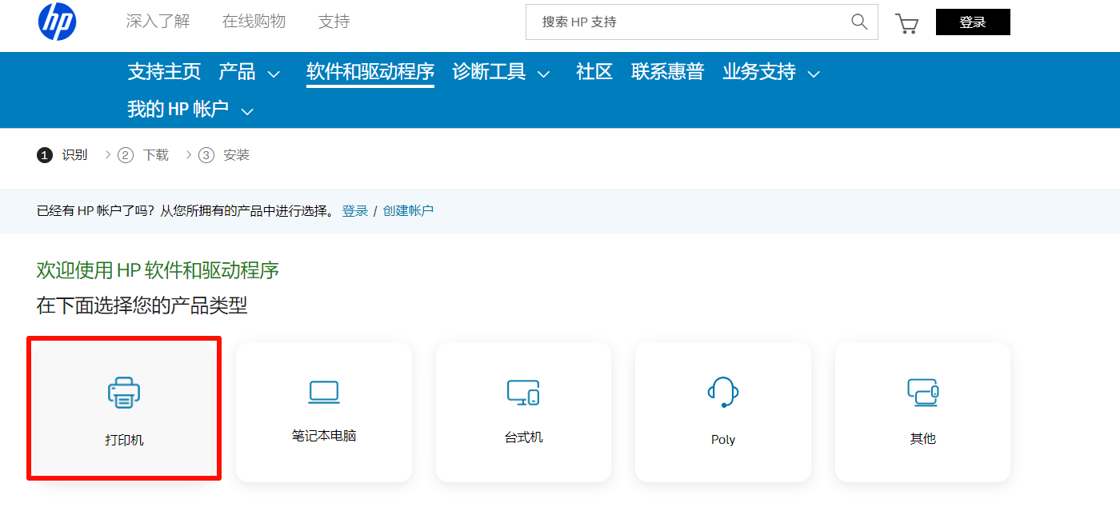1120x519 pixels.
Task: Click the 登录 link in account banner
Action: tap(355, 211)
